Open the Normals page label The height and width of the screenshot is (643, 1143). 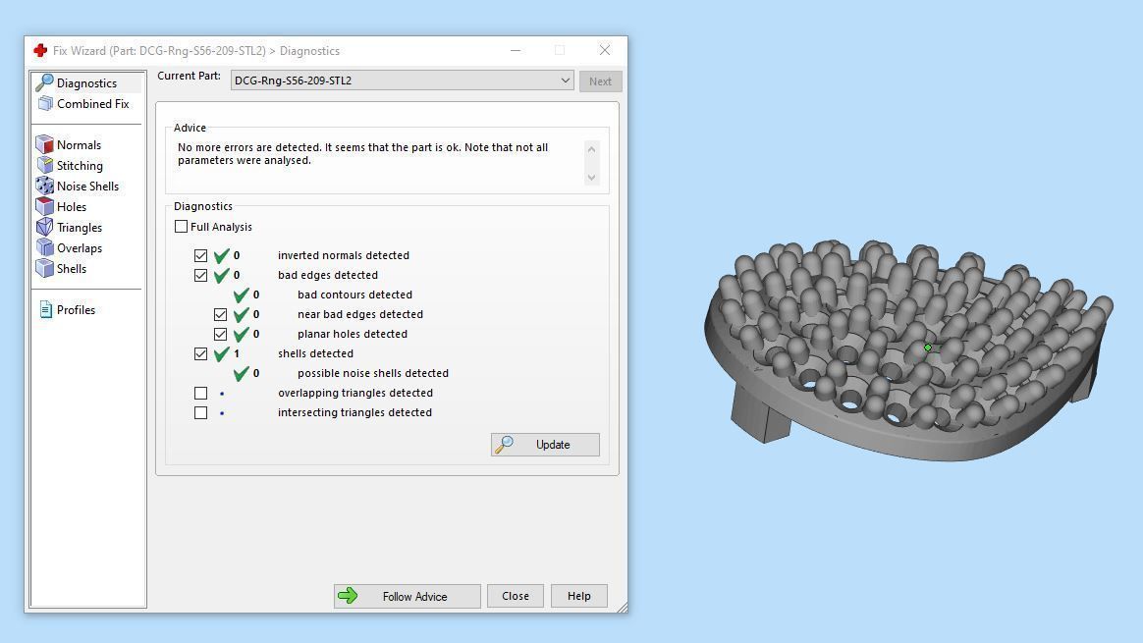[79, 145]
